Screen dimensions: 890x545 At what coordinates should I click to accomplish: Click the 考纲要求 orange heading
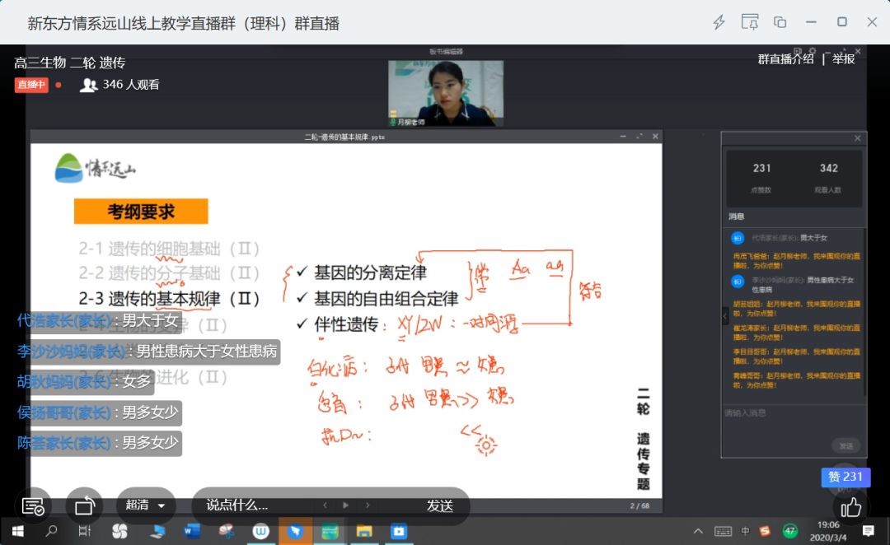pos(141,212)
